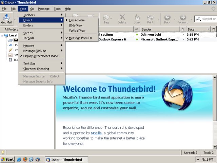Open the column picker icon
Viewport: 217px width, 163px height.
214,29
